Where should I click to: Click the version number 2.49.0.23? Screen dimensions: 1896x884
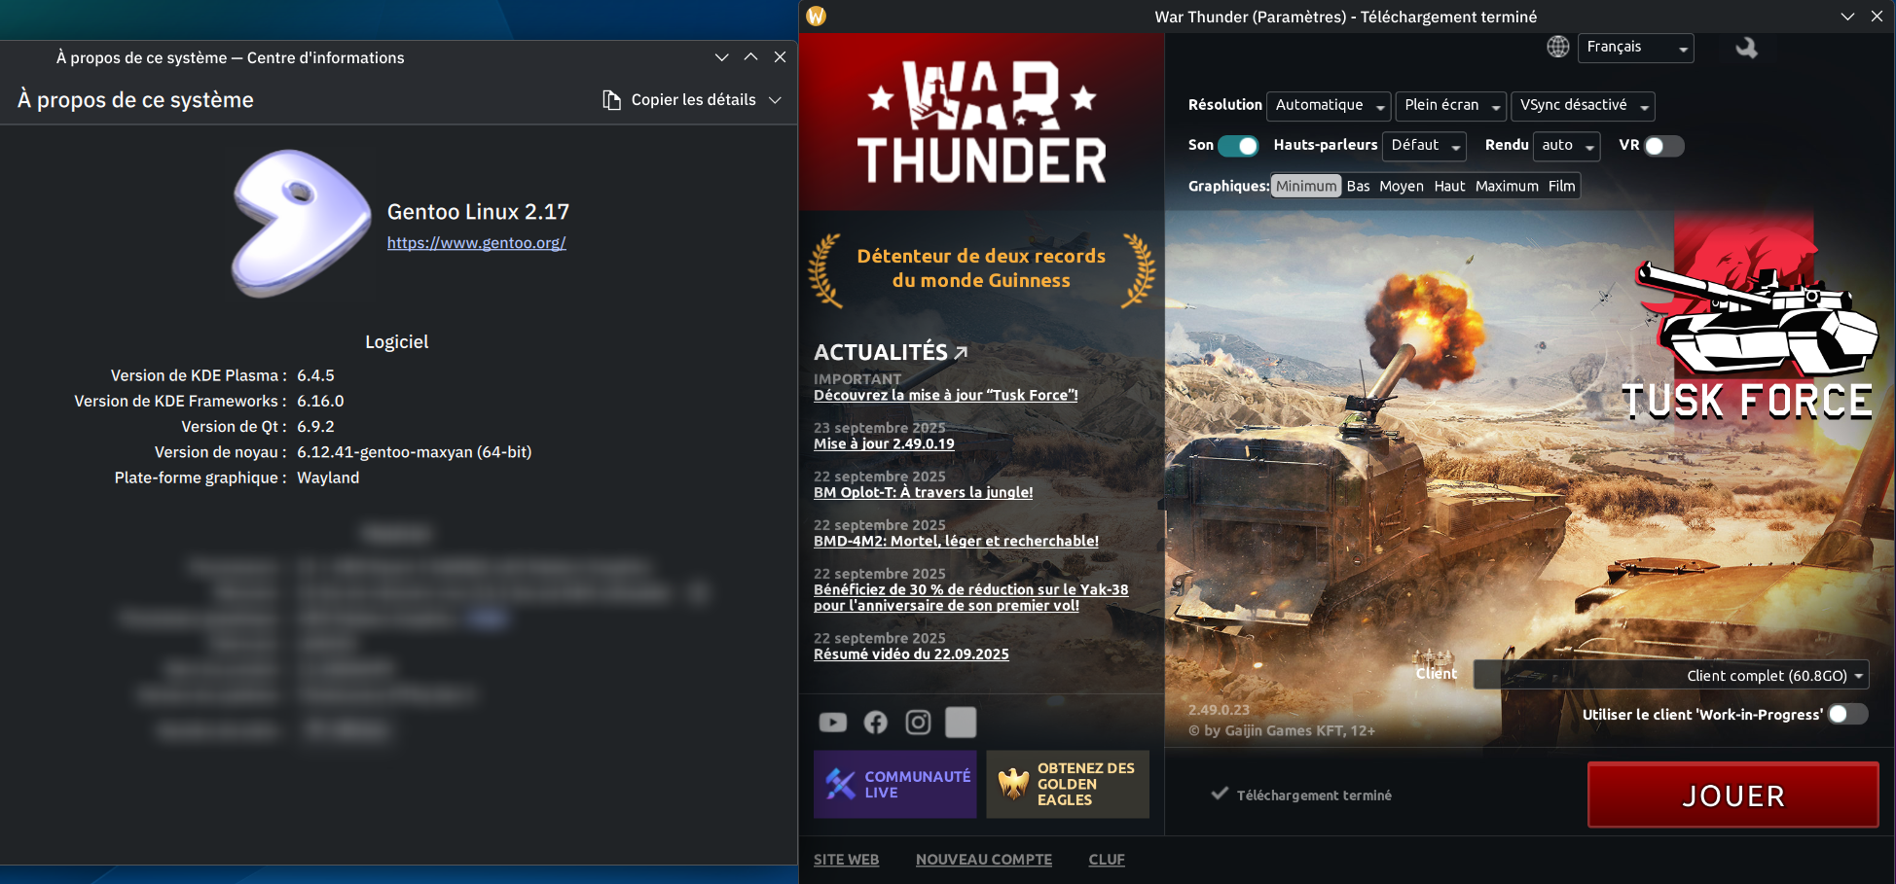tap(1219, 710)
